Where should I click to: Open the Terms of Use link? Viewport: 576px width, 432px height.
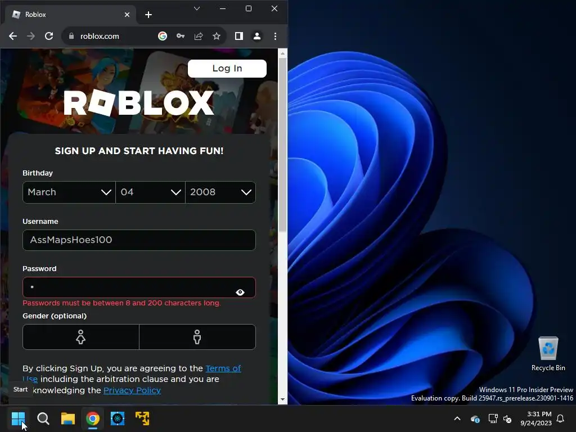pos(223,368)
